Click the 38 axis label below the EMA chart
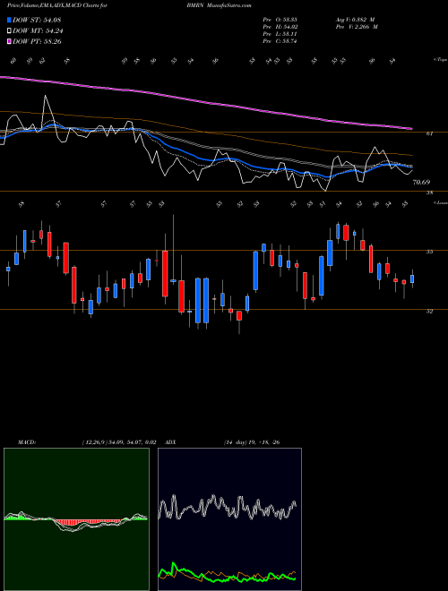448x591 pixels. 429,193
